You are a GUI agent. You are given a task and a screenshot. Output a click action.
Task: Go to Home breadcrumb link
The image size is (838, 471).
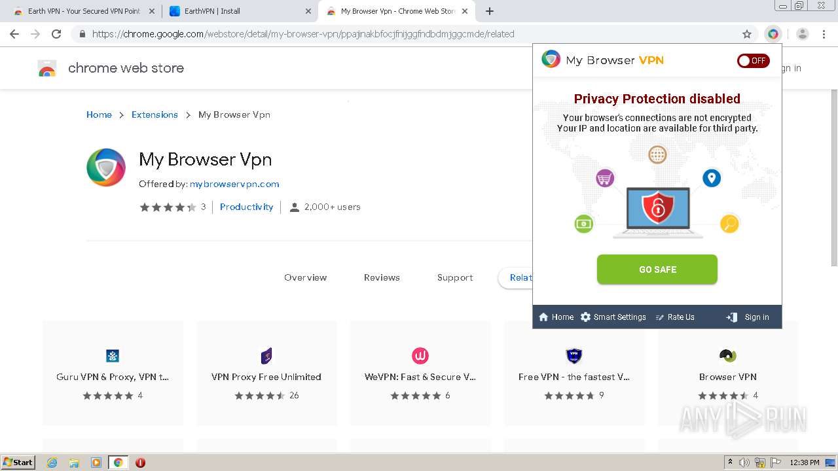99,114
